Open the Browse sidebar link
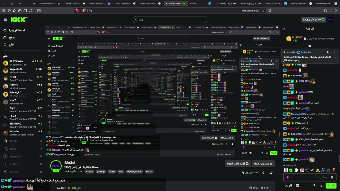This screenshot has width=340, height=191. [9, 38]
